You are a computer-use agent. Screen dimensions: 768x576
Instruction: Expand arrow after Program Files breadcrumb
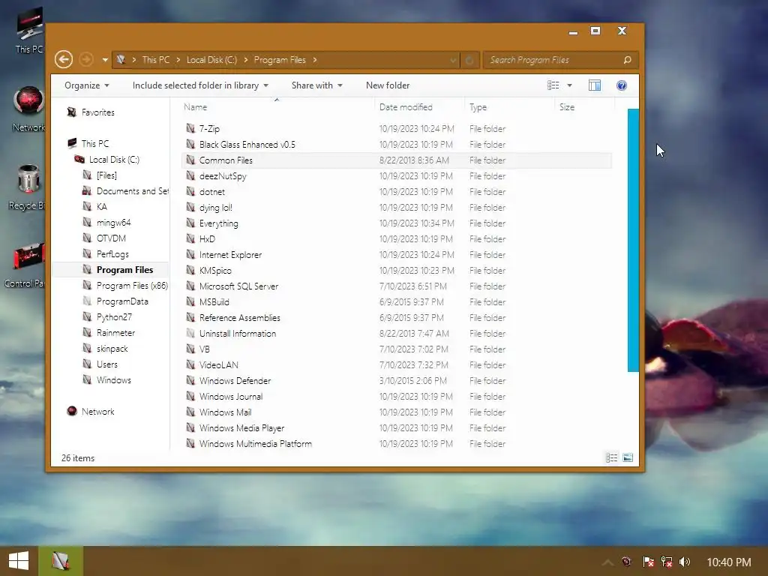point(315,60)
